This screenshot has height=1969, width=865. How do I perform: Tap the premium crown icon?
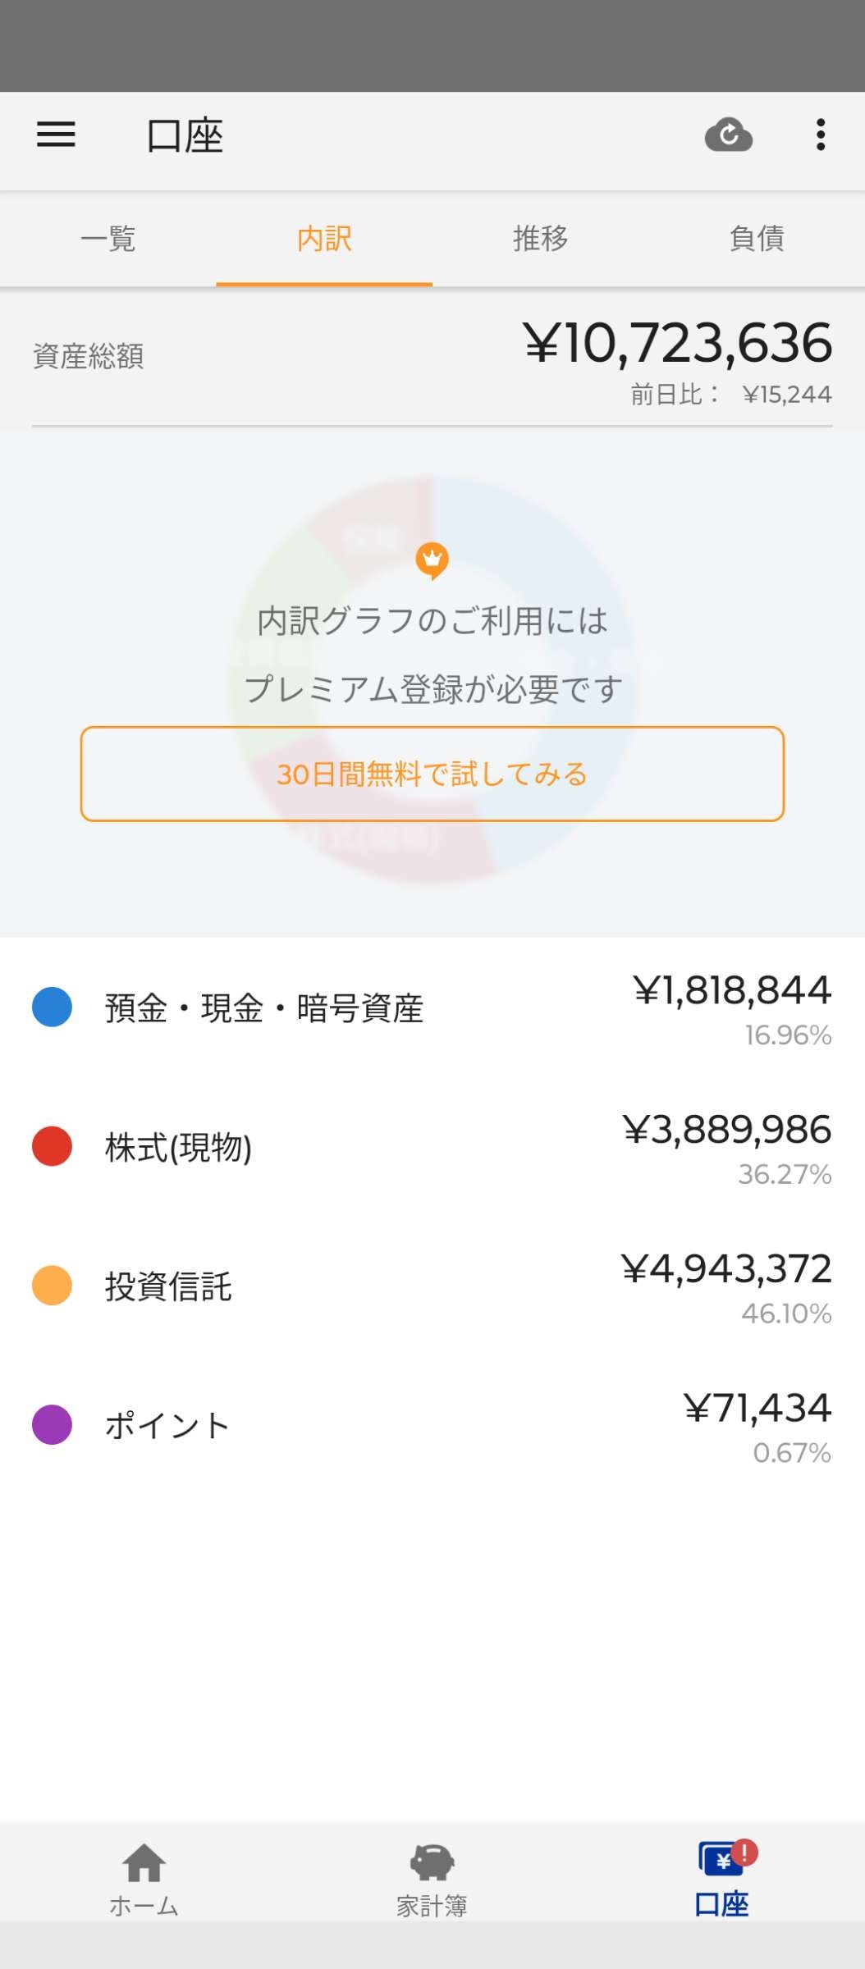pyautogui.click(x=432, y=560)
